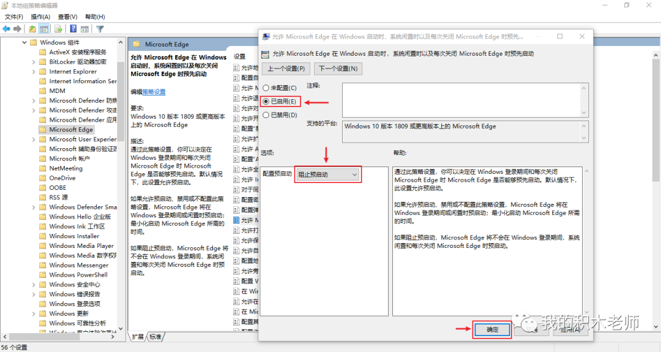Expand the BitLocker 驱动器加密 node

pyautogui.click(x=34, y=62)
